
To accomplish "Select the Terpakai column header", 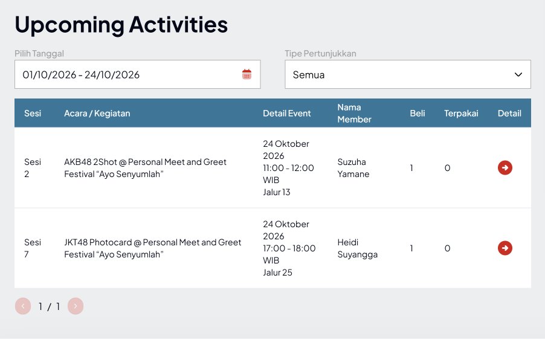I will (461, 114).
